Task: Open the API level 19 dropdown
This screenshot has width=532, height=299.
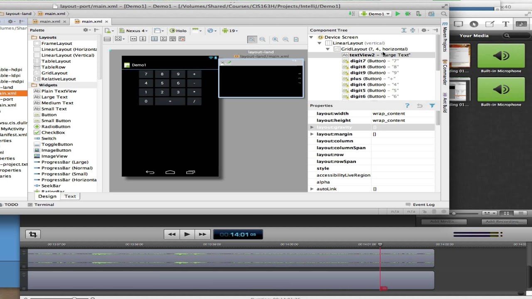Action: click(230, 31)
